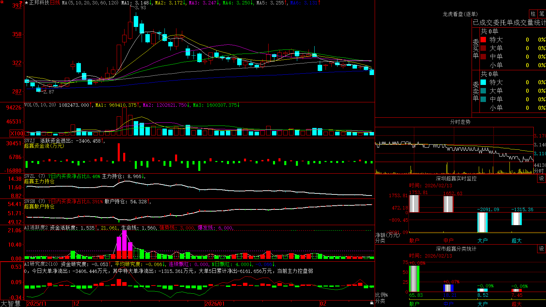The height and width of the screenshot is (307, 546).
Task: Select the 分时走势 panel title
Action: tap(460, 122)
